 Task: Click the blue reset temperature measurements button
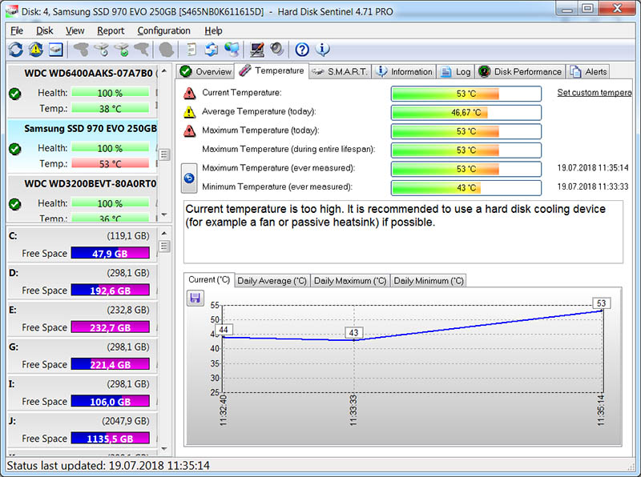point(189,178)
